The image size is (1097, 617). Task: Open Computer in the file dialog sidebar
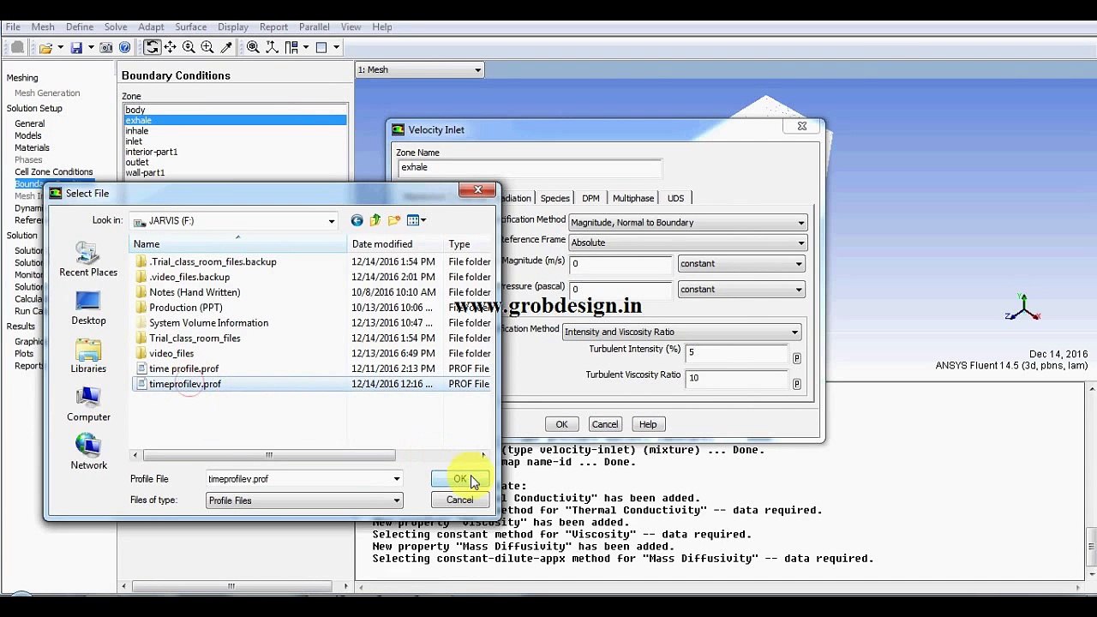(88, 404)
